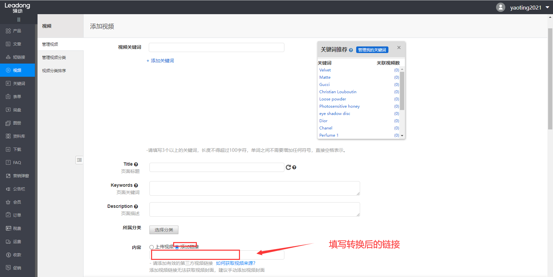The height and width of the screenshot is (277, 553).
Task: Expand the yaoting2021 account dropdown
Action: (547, 7)
